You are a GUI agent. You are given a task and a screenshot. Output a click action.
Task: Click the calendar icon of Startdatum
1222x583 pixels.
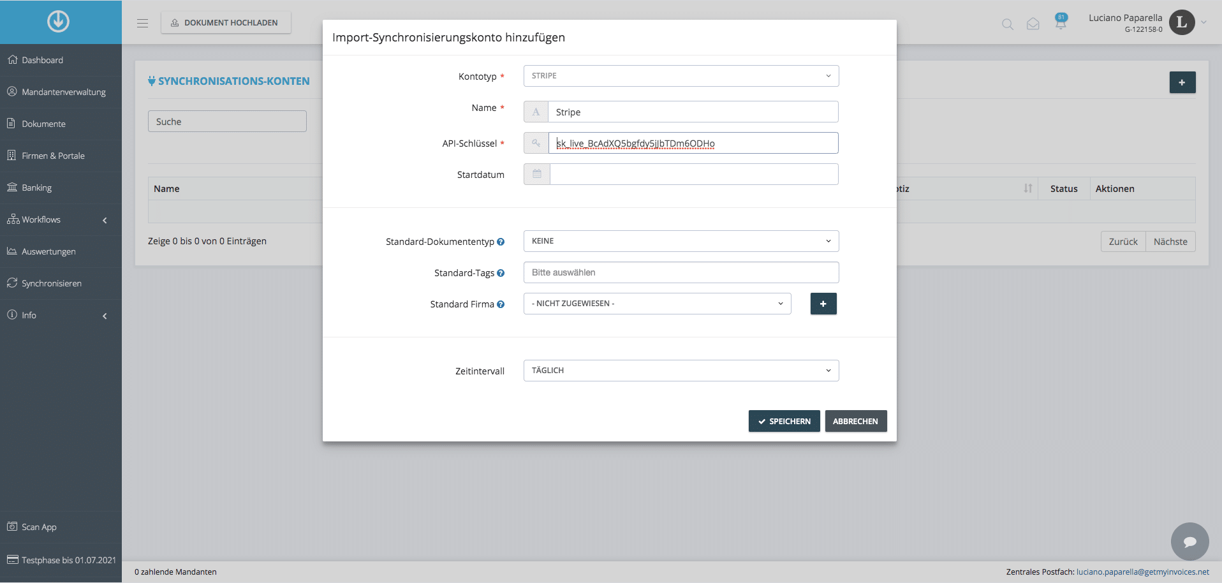coord(537,174)
